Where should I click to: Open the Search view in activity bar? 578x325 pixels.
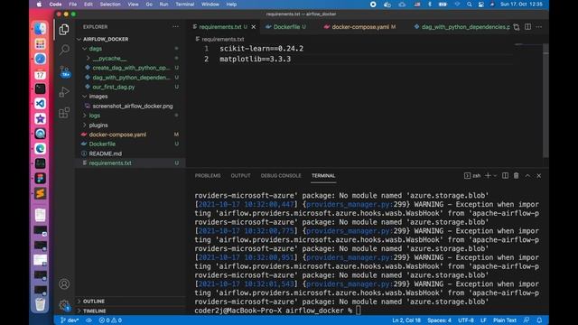[x=64, y=50]
